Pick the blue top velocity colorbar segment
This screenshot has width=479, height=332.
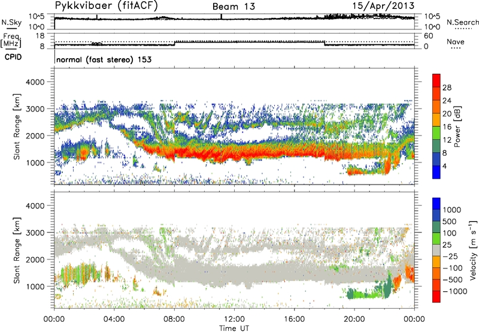click(x=436, y=204)
